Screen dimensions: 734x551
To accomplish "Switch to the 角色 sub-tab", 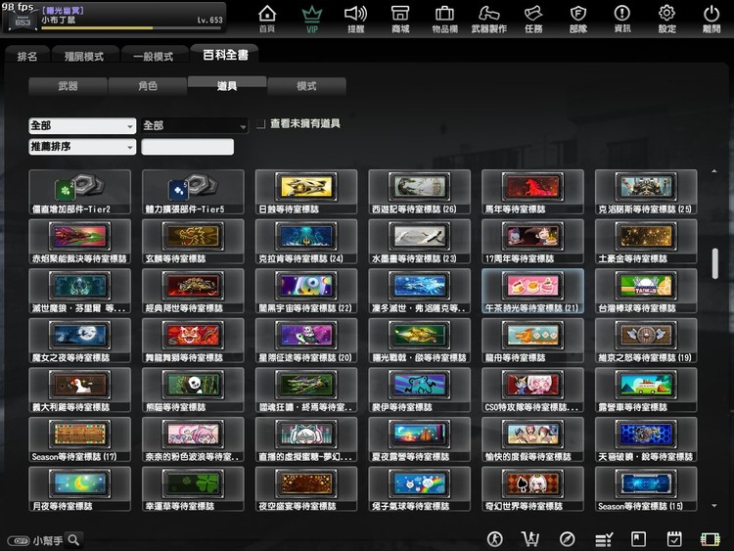I will click(148, 86).
